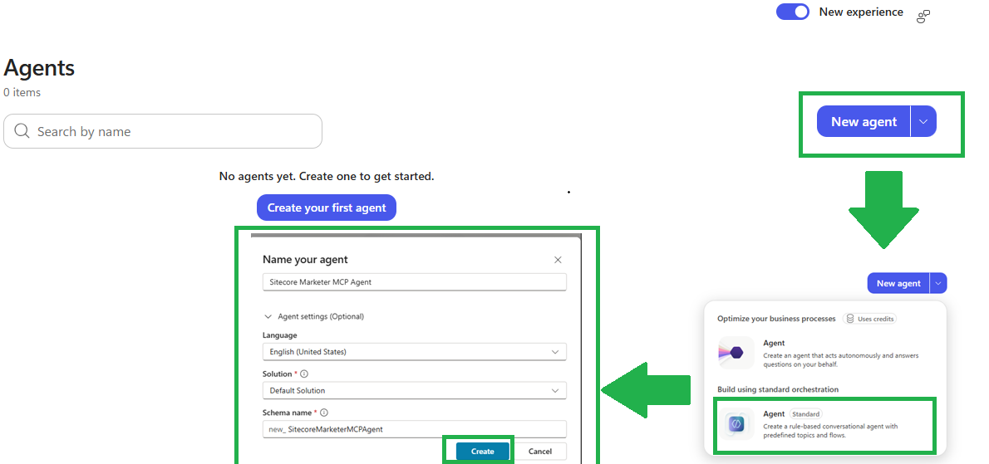This screenshot has height=464, width=989.
Task: Click the credits coin icon
Action: tap(850, 319)
